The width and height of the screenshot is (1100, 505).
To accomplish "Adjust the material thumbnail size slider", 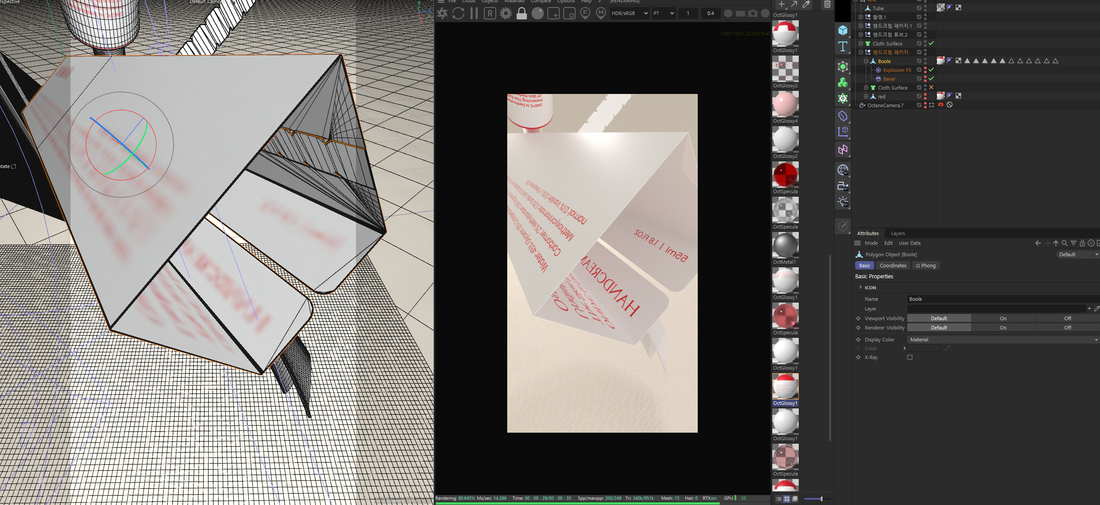I will pos(821,499).
